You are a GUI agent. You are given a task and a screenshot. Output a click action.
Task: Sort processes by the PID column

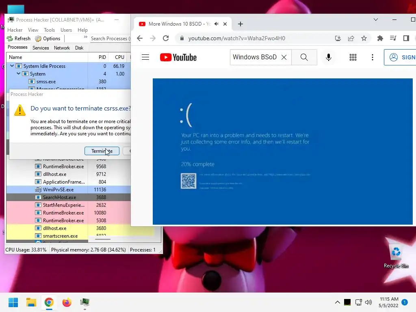[98, 57]
